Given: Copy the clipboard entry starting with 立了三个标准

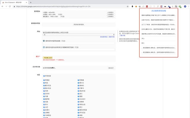Looking at the screenshot, I should 159,24.
